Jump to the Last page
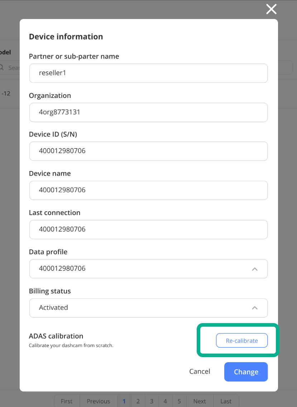 226,401
